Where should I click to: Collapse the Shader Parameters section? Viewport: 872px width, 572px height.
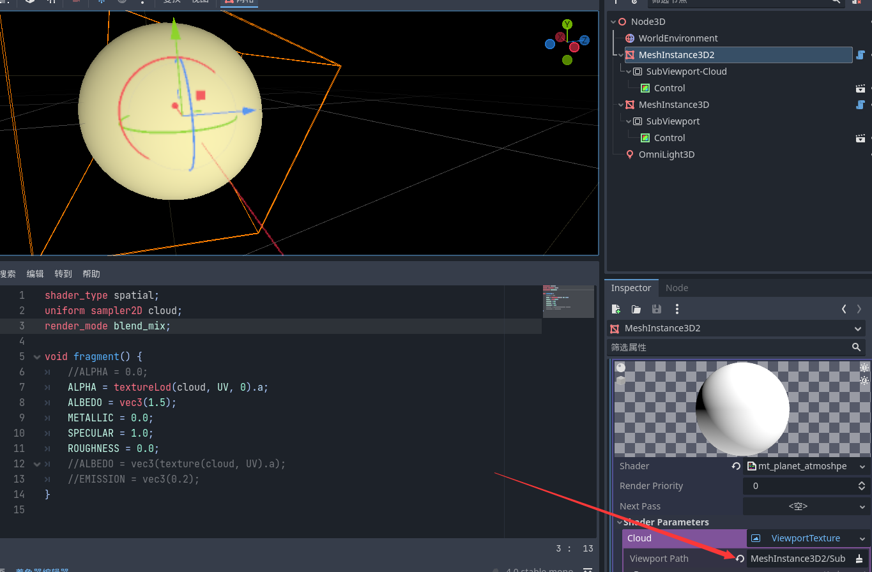pyautogui.click(x=619, y=522)
